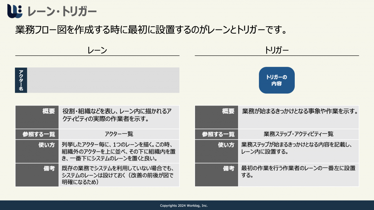Click the text starting 列挙したアクター毎に
This screenshot has height=210, width=374.
click(x=119, y=151)
